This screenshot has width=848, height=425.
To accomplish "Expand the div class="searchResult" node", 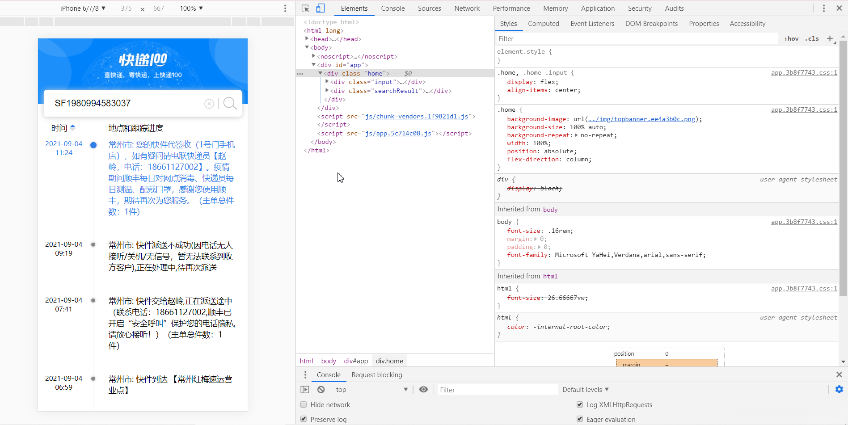I will pyautogui.click(x=327, y=91).
